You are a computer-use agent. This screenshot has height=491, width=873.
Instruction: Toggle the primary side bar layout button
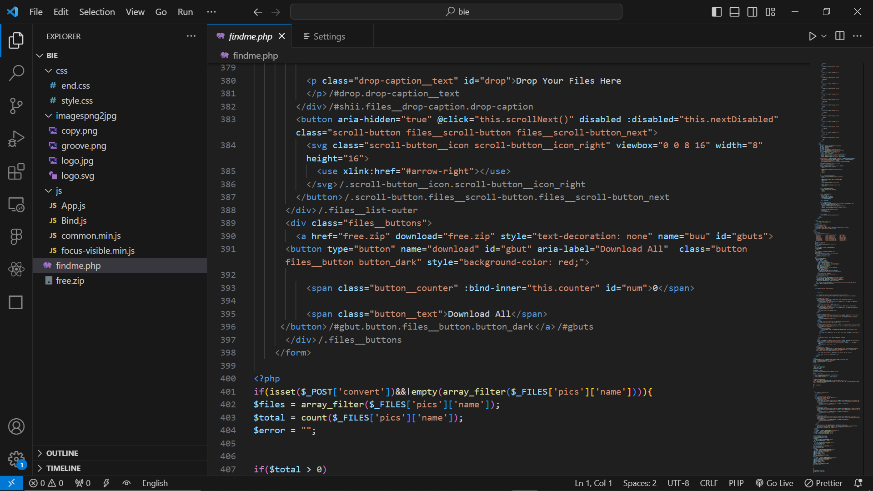717,12
